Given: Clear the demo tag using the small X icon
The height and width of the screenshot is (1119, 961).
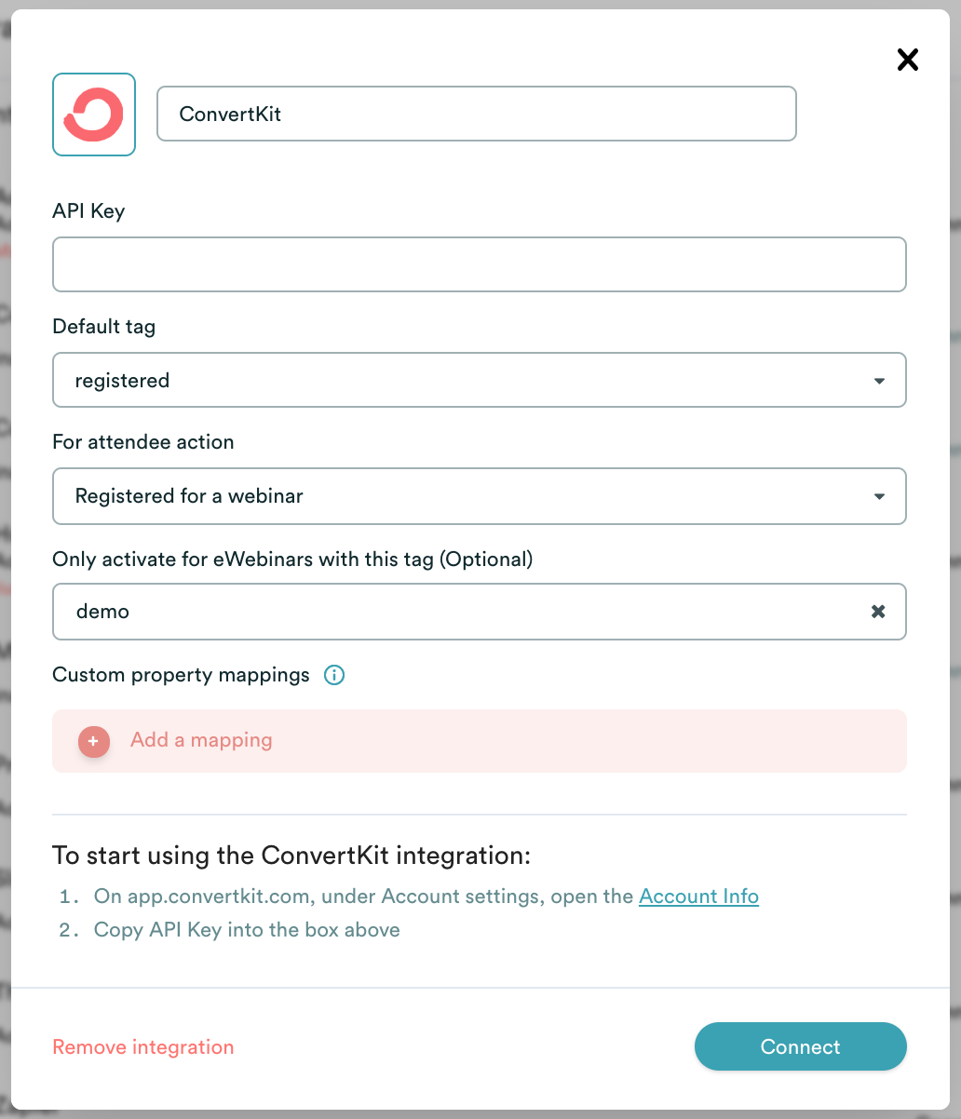Looking at the screenshot, I should pos(877,612).
